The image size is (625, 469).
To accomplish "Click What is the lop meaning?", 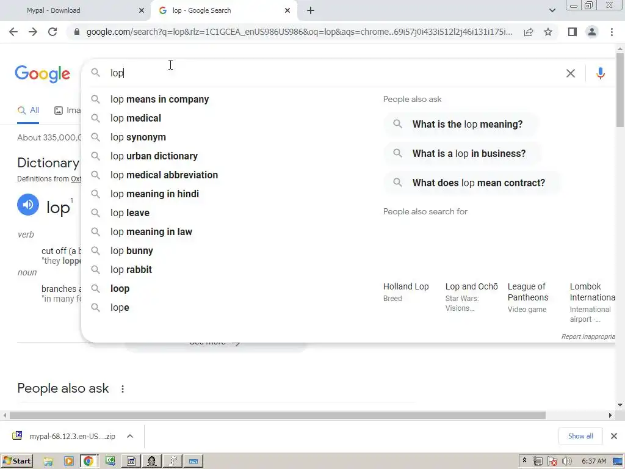I will coord(460,125).
